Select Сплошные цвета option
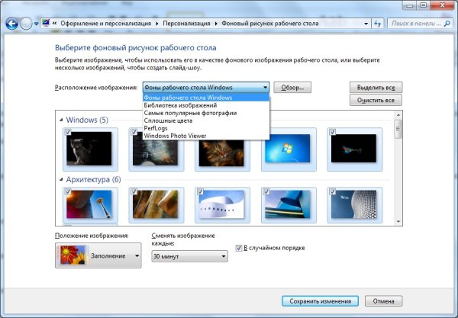 [x=206, y=120]
